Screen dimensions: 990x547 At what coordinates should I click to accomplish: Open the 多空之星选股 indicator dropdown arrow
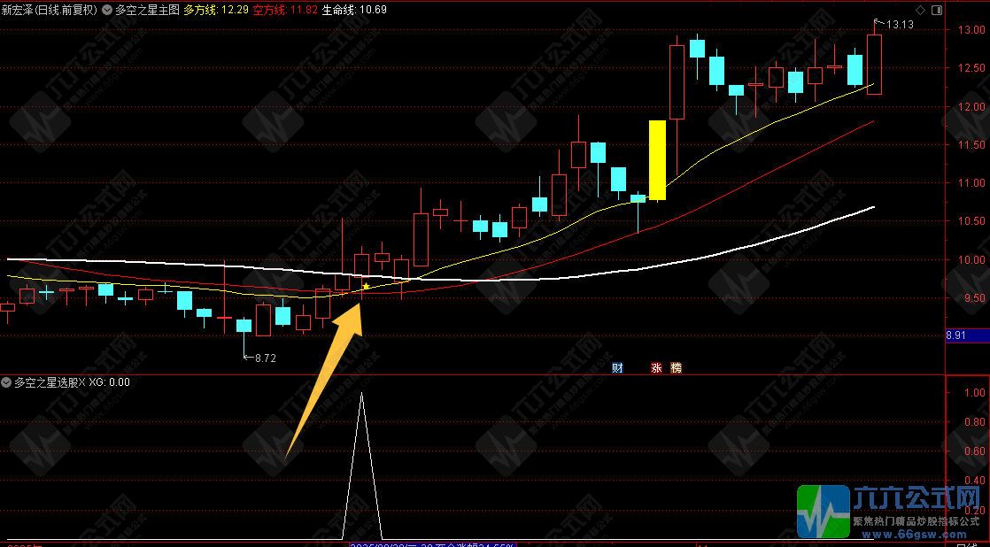pos(7,382)
